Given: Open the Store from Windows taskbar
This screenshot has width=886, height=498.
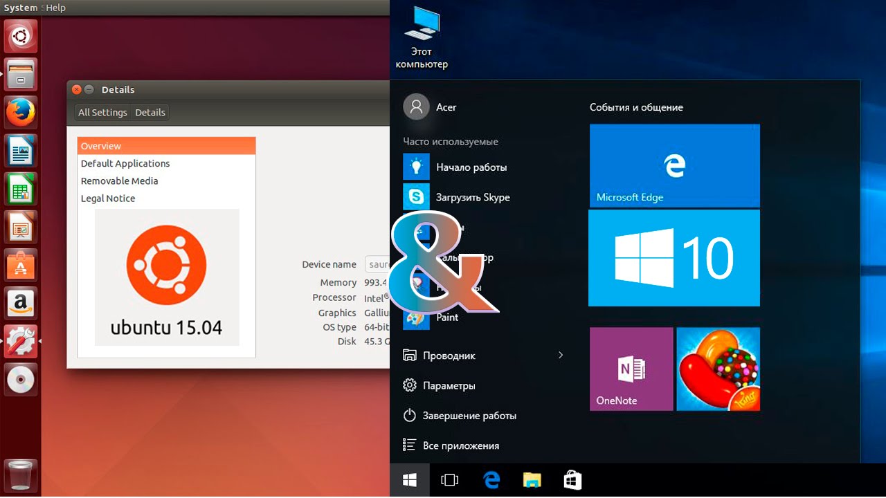Looking at the screenshot, I should pyautogui.click(x=572, y=480).
